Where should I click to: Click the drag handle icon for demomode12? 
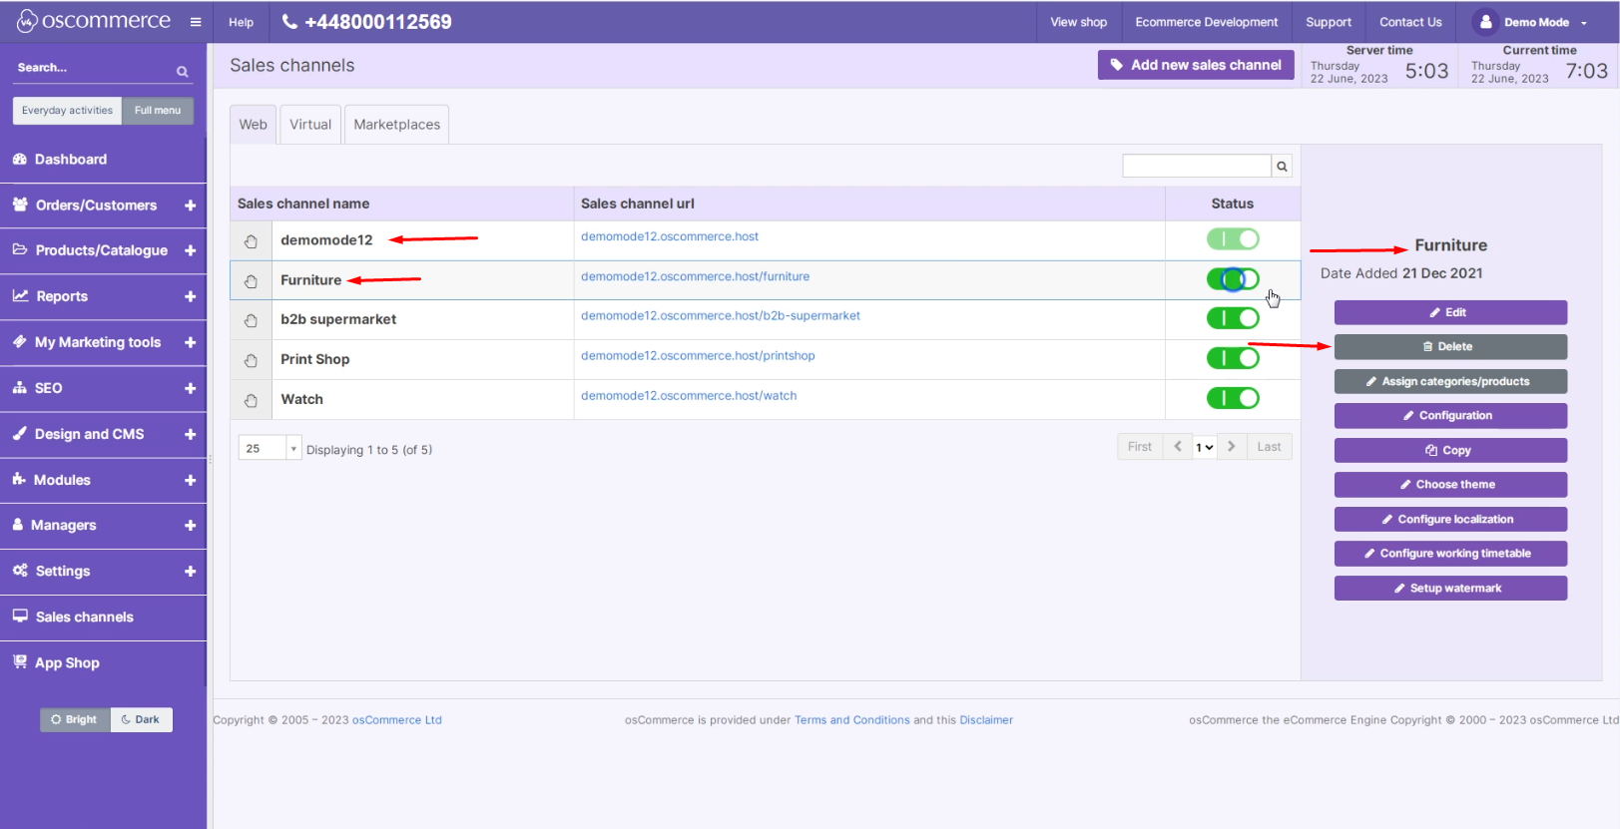[x=251, y=241]
